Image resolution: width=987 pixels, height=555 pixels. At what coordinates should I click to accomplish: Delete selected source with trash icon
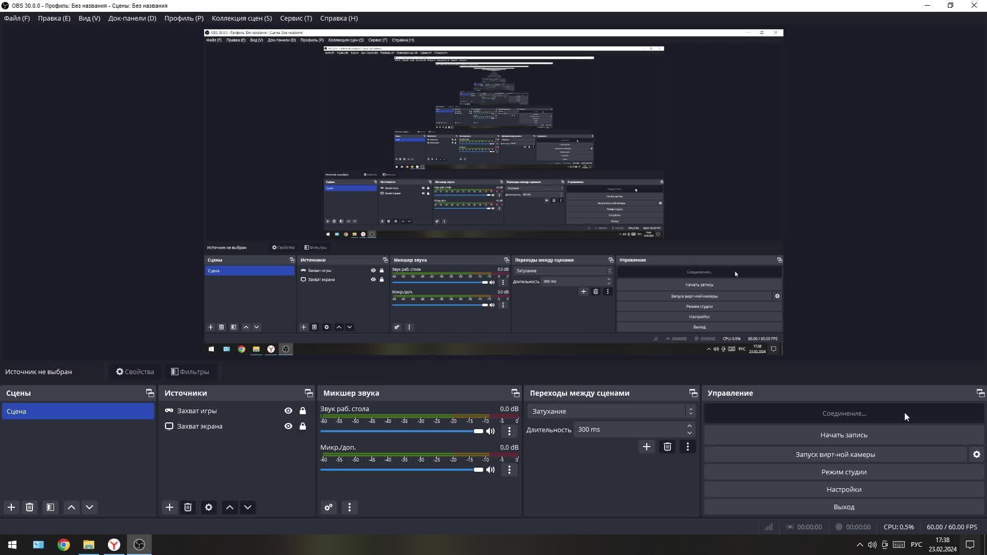coord(188,507)
